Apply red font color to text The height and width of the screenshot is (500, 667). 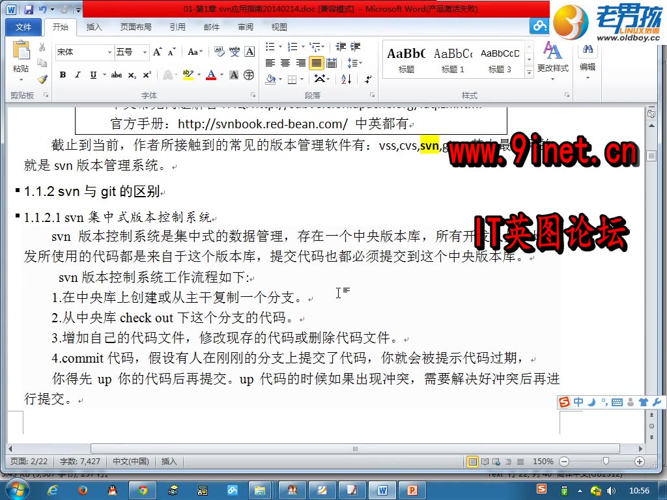(x=211, y=76)
